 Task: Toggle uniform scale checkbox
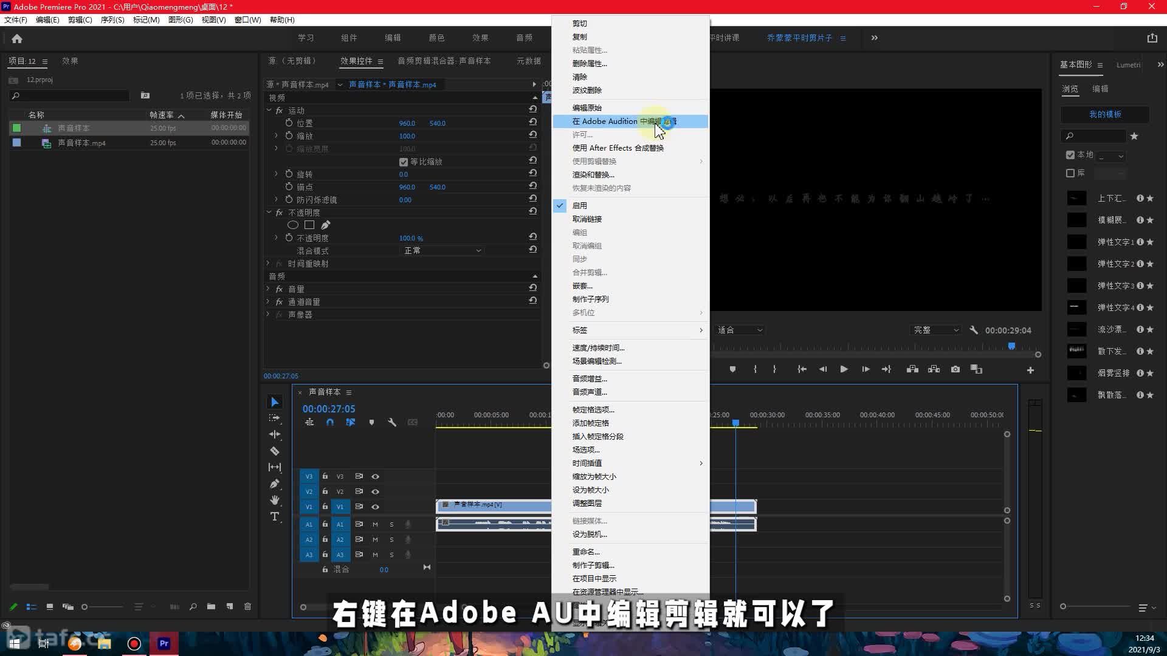click(x=403, y=162)
